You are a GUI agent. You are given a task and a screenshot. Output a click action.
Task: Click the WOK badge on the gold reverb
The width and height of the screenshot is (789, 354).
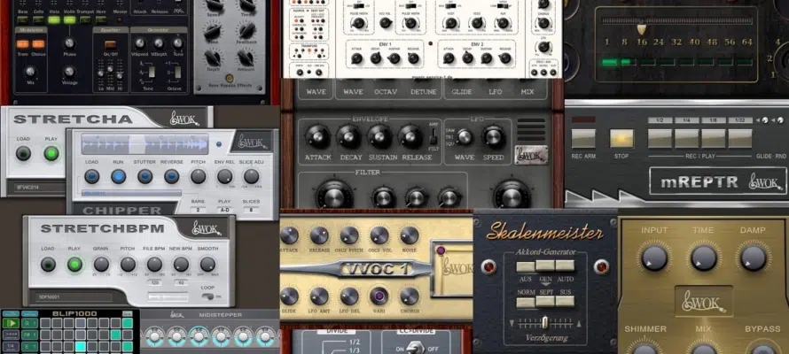[x=704, y=301]
